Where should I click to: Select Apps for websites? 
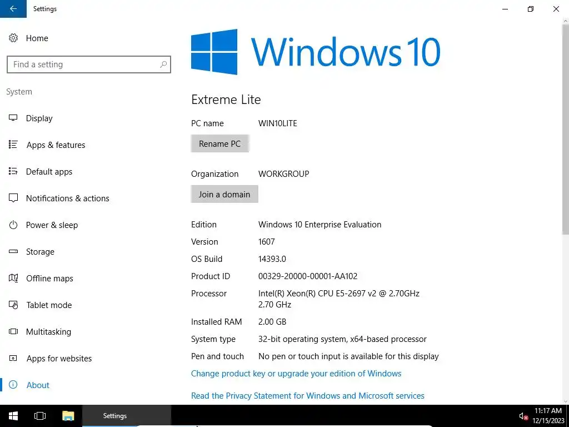point(59,359)
